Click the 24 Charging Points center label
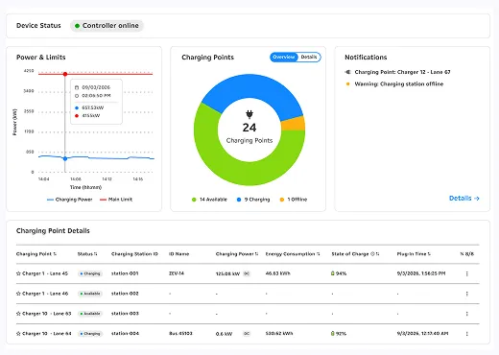The image size is (499, 355). tap(249, 132)
